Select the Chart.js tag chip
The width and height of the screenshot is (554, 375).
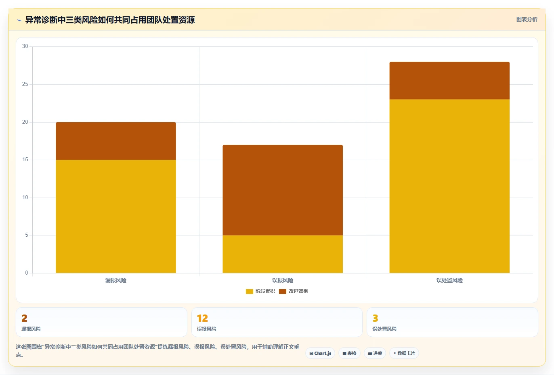pos(320,353)
